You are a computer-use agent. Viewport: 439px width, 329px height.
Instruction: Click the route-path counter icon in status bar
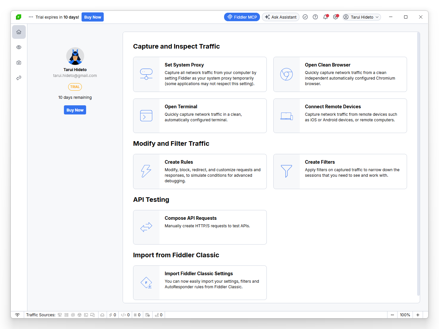pyautogui.click(x=159, y=315)
